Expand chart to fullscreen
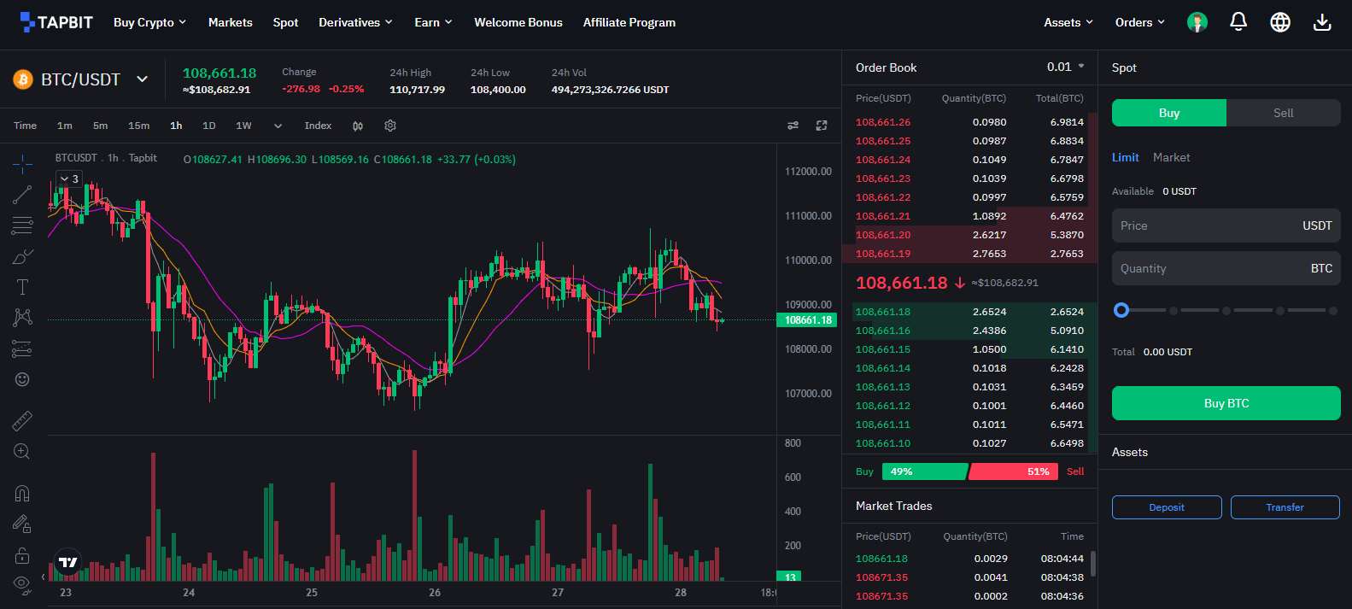Image resolution: width=1352 pixels, height=609 pixels. coord(822,126)
